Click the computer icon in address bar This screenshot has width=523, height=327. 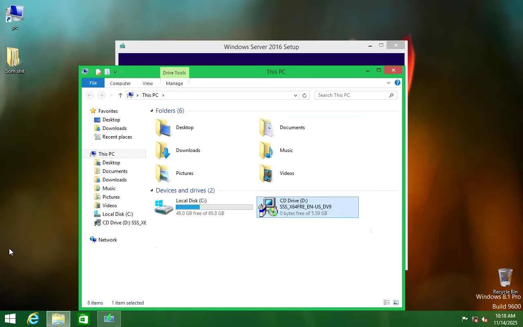[x=130, y=95]
